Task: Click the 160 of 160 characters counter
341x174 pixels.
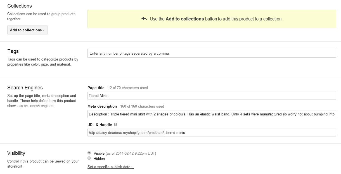Action: point(142,106)
